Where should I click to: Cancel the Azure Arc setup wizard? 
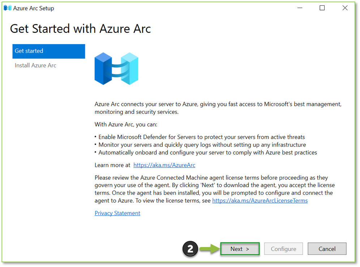[327, 249]
